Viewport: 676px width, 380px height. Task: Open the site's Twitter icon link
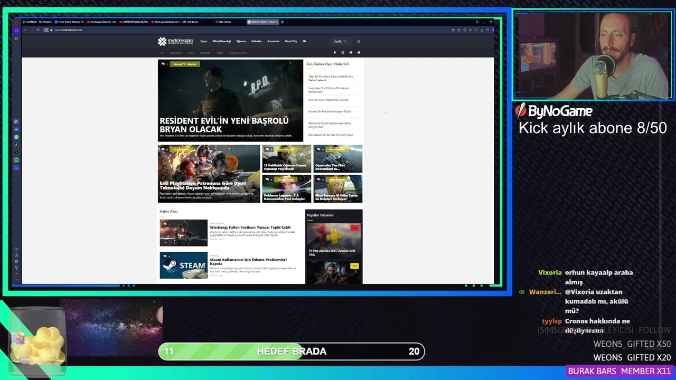[x=359, y=52]
